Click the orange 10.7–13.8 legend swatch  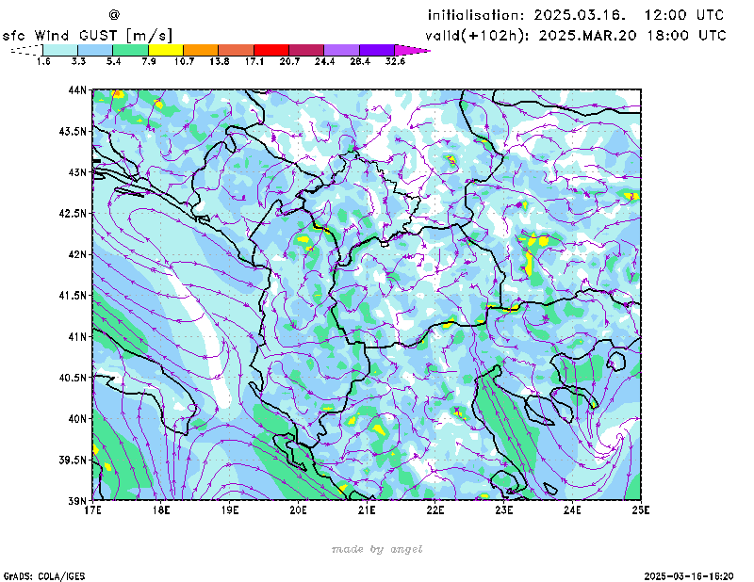pyautogui.click(x=201, y=49)
